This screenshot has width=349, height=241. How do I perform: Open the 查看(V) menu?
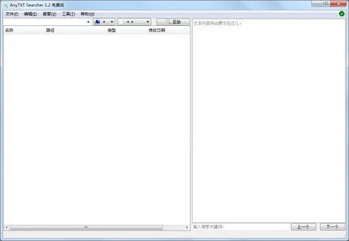tap(49, 14)
